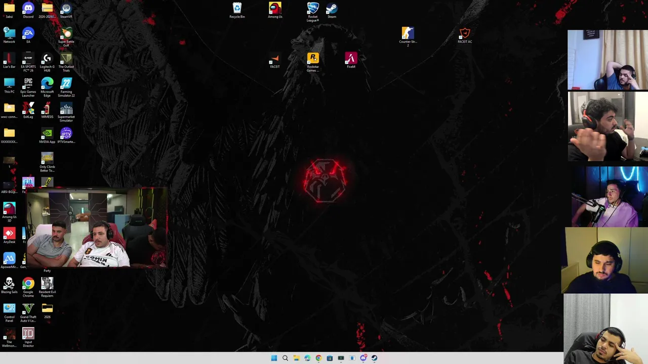Open the AnyDesk desktop shortcut
The height and width of the screenshot is (364, 648).
coord(9,236)
